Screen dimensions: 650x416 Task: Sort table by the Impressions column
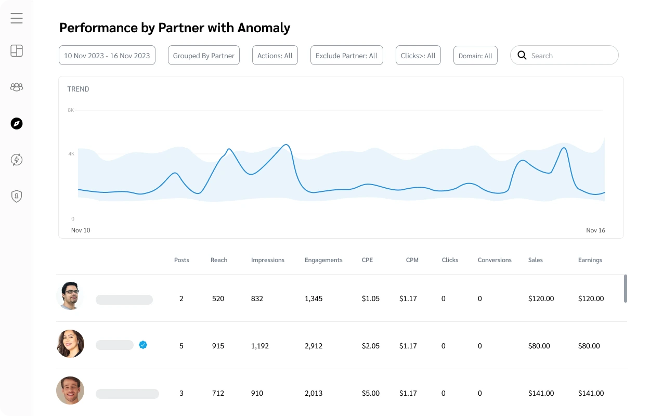tap(267, 260)
